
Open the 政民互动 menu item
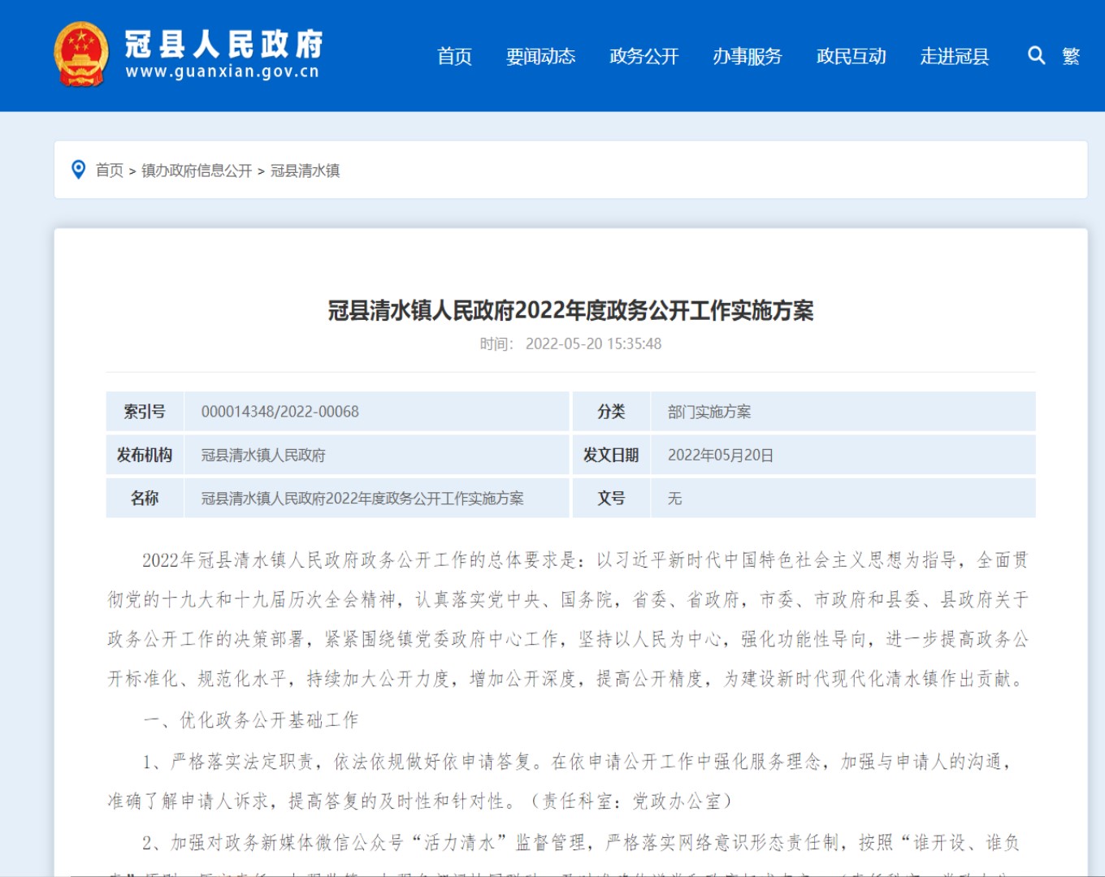(851, 56)
